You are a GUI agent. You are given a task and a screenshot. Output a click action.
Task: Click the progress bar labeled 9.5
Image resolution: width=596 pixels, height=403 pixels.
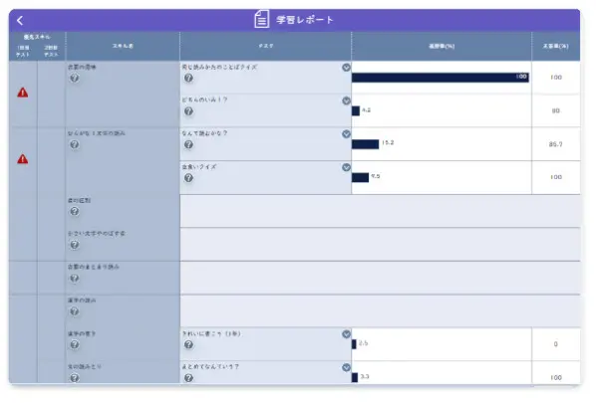coord(361,177)
